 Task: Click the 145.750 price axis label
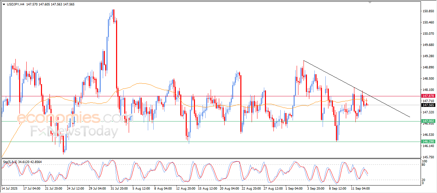pyautogui.click(x=428, y=157)
